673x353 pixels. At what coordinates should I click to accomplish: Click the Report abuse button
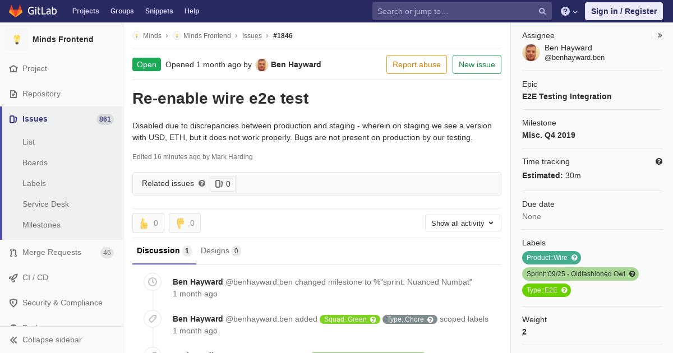coord(417,64)
